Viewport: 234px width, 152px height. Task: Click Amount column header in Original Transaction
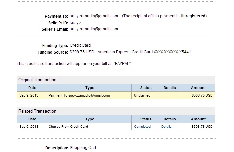point(198,88)
